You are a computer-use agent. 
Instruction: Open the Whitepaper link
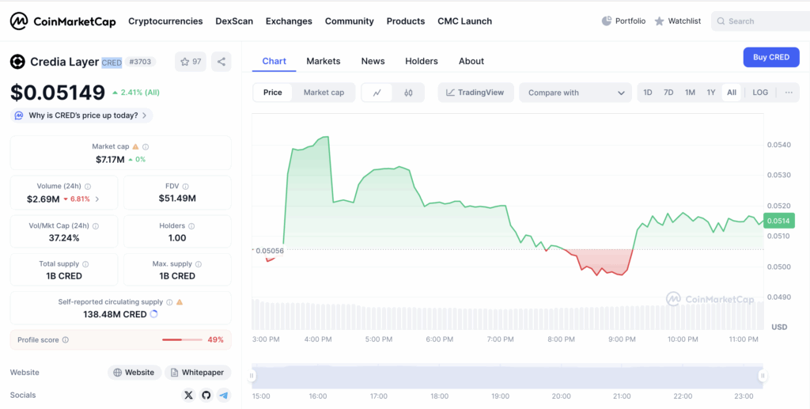(x=198, y=373)
